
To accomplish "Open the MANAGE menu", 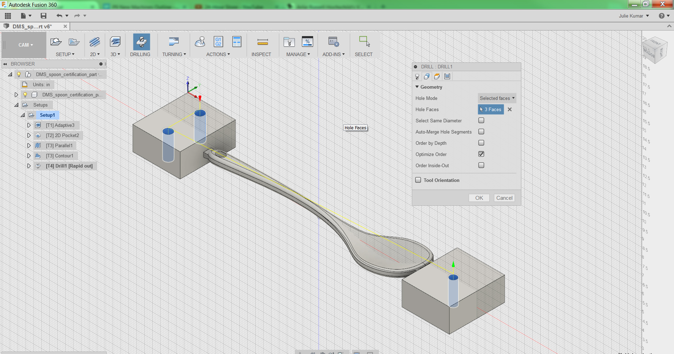I will click(x=298, y=54).
